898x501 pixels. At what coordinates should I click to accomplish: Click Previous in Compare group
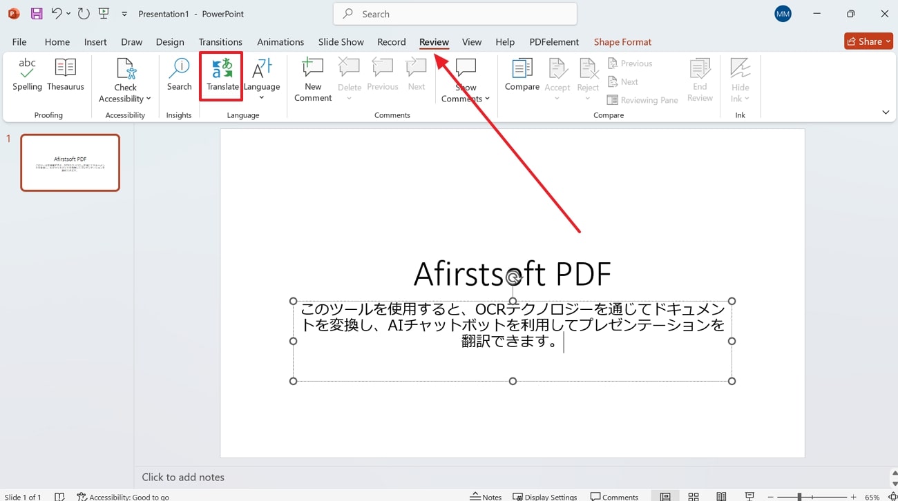629,63
